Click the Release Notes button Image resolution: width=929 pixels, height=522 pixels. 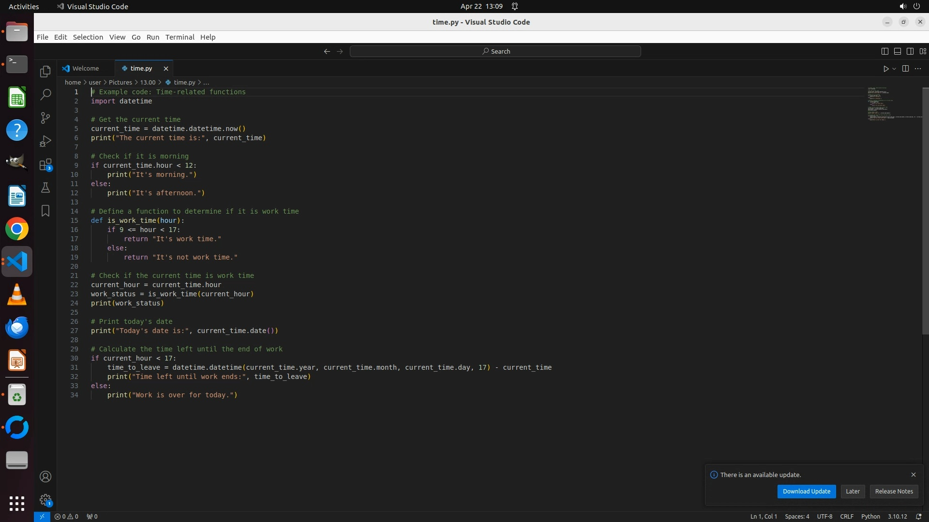[894, 491]
